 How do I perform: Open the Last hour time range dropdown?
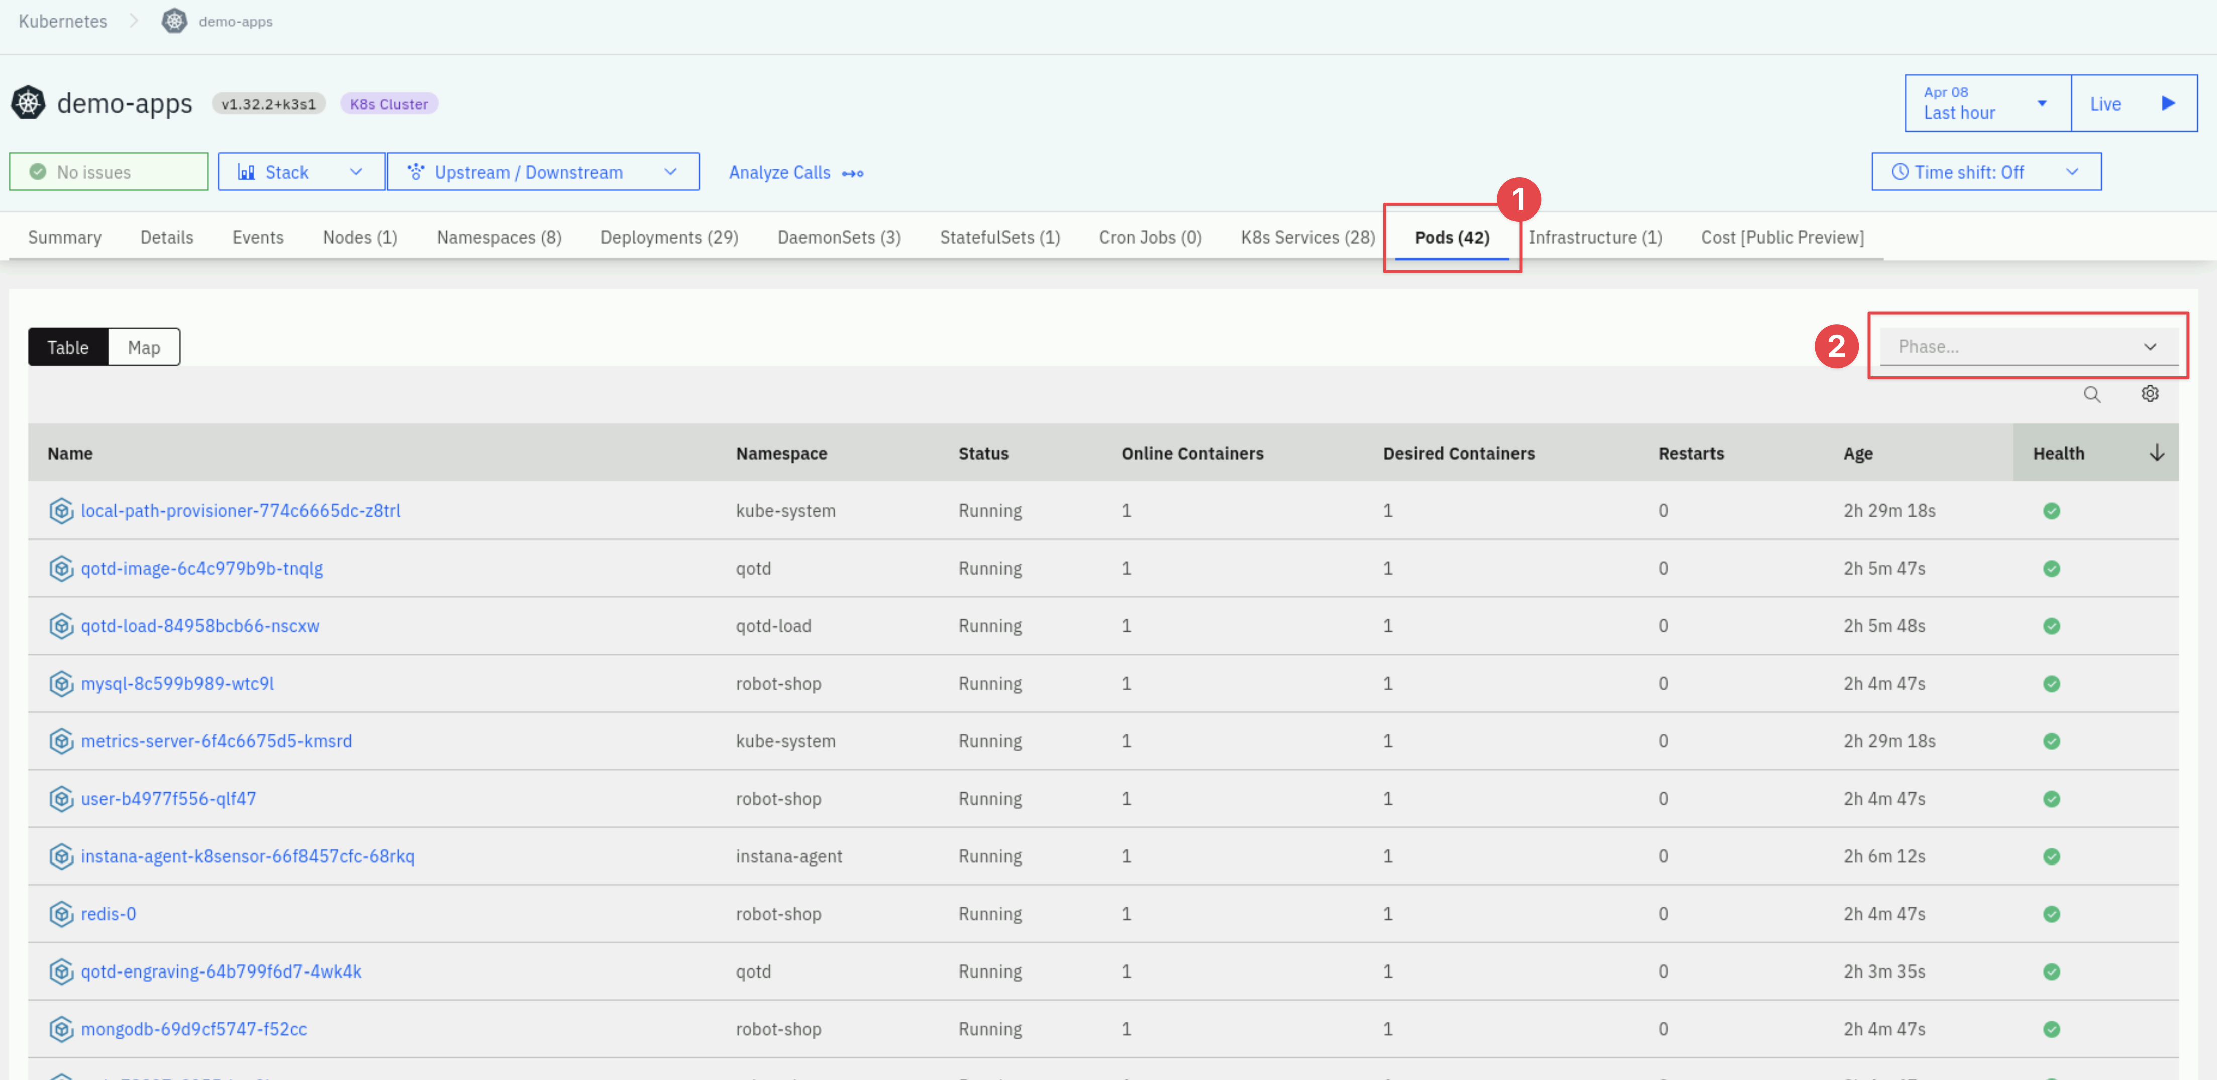point(1987,103)
